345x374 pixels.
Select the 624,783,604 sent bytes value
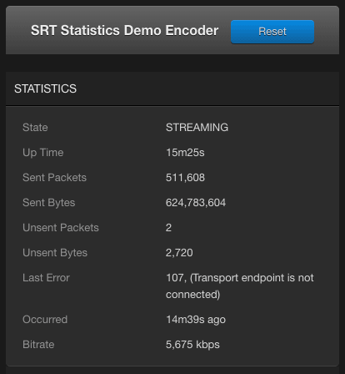196,203
